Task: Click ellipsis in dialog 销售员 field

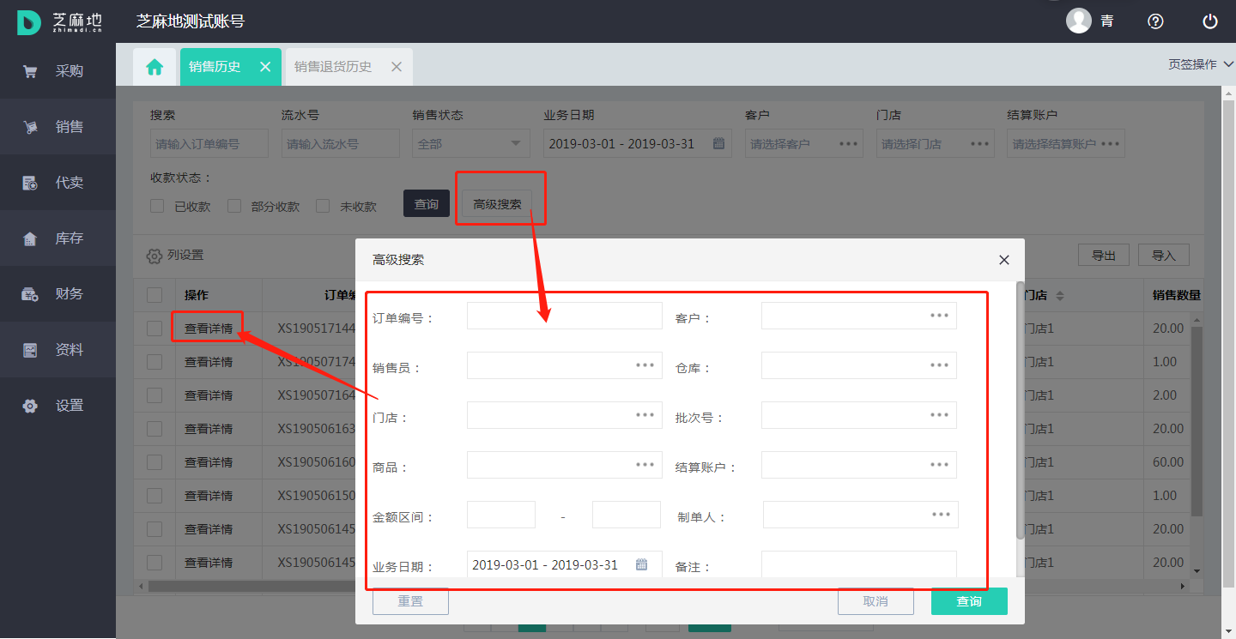Action: pos(645,365)
